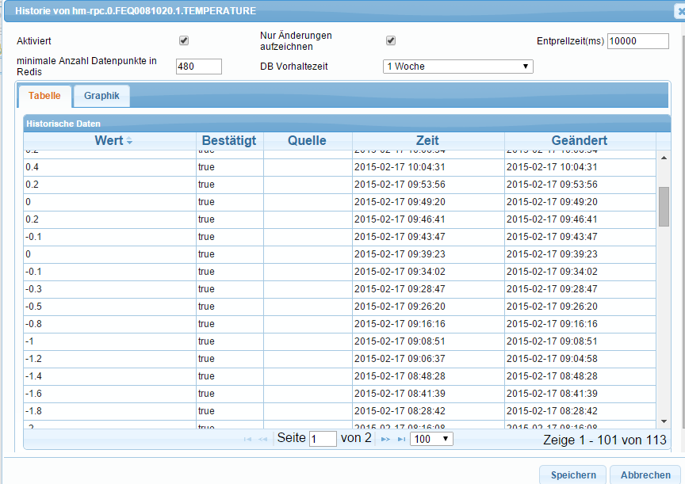
Task: Select Geändert cell 2015-02-17 08:48:28
Action: 580,376
